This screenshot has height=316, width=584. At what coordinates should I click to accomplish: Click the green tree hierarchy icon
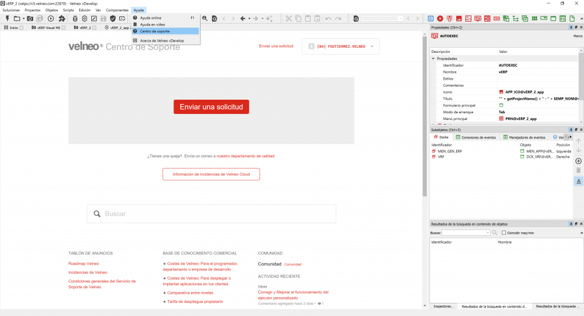coord(516,18)
